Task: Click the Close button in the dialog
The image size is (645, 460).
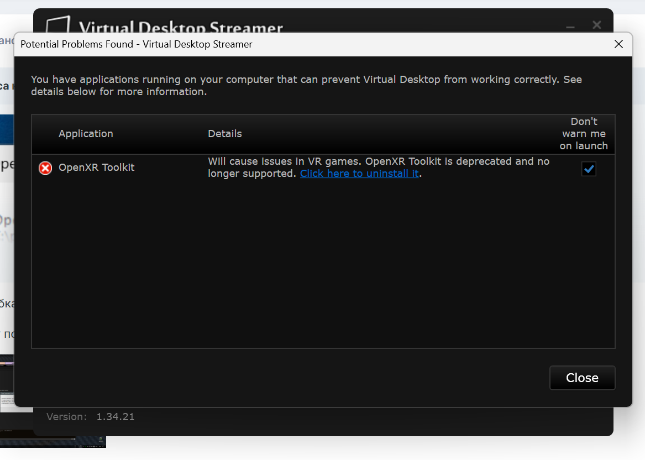Action: coord(582,378)
